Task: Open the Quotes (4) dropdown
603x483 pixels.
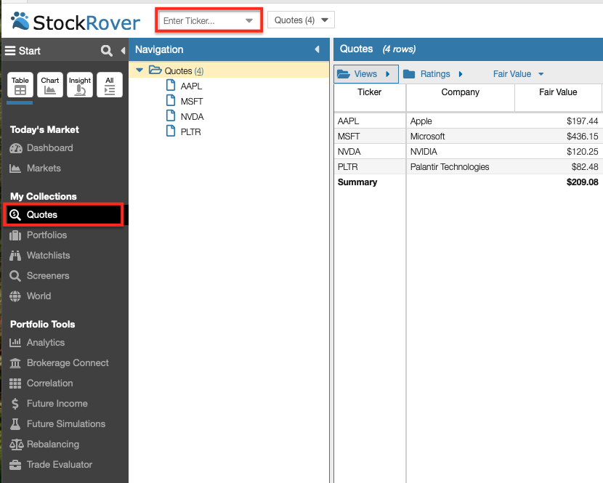Action: point(301,20)
